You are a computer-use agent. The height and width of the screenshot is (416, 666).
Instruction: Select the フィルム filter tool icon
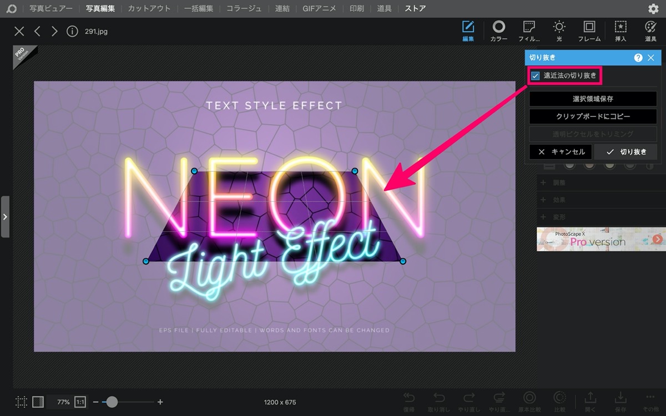[528, 27]
